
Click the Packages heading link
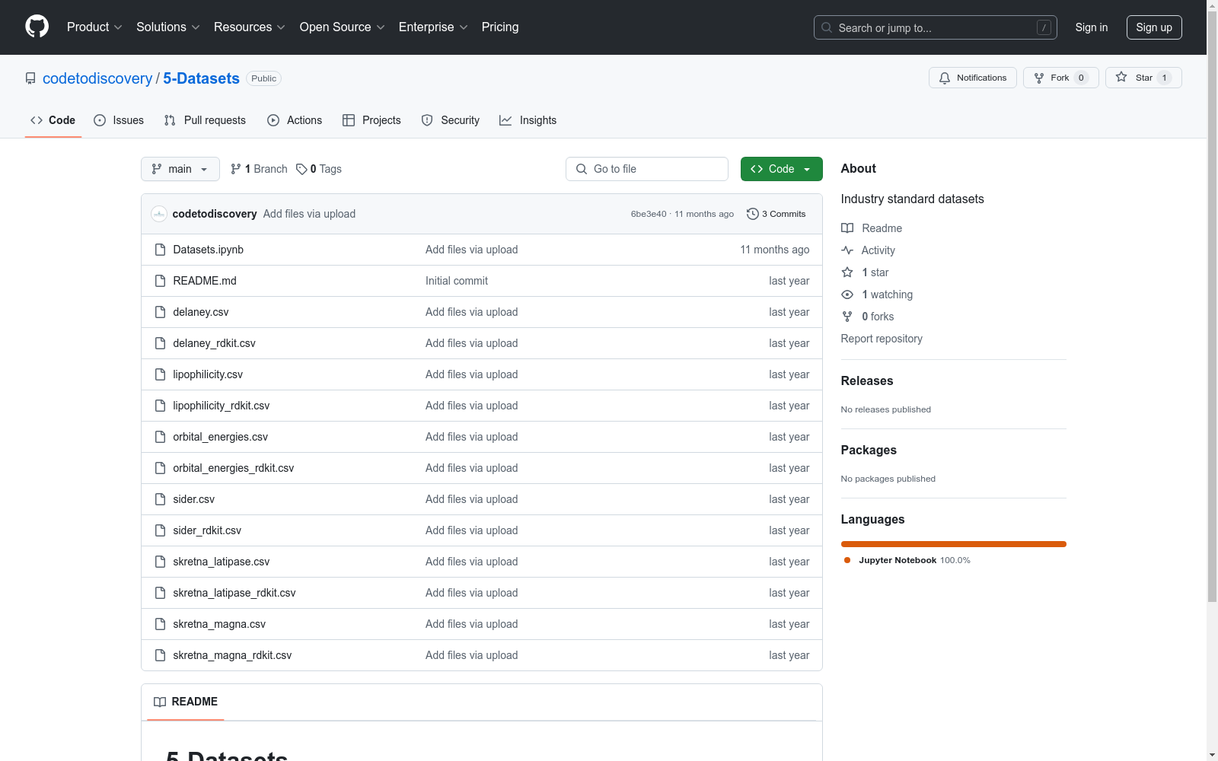(869, 451)
